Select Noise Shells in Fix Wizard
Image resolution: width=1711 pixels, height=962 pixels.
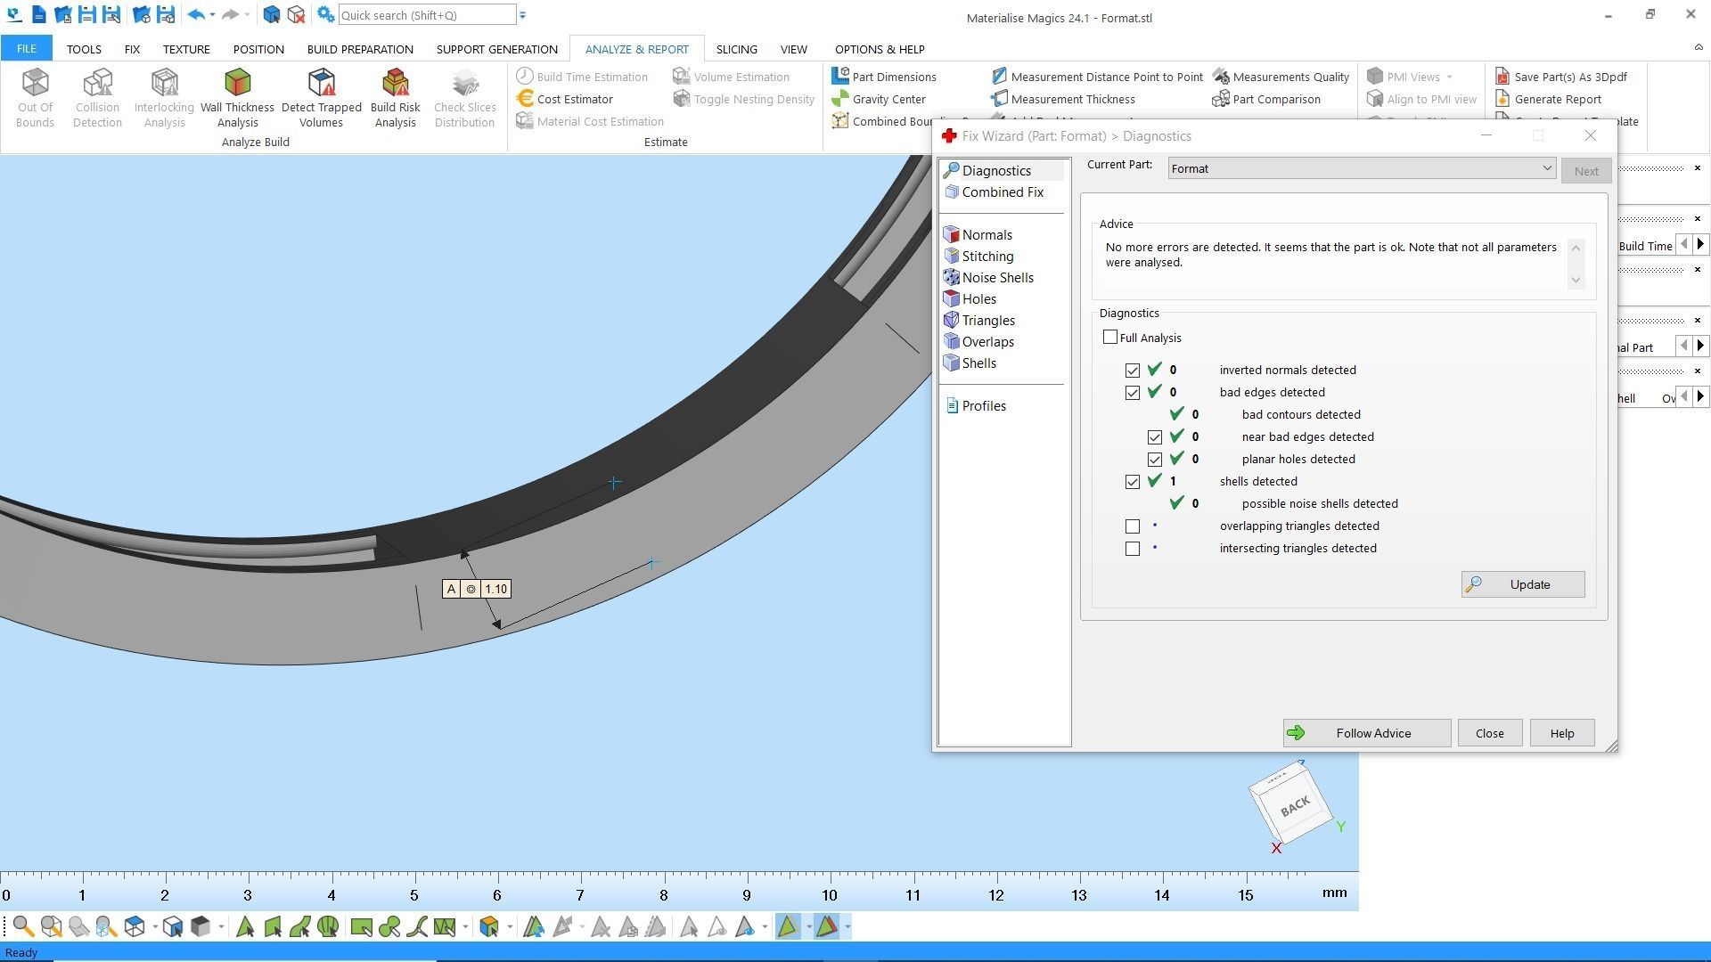click(x=996, y=278)
